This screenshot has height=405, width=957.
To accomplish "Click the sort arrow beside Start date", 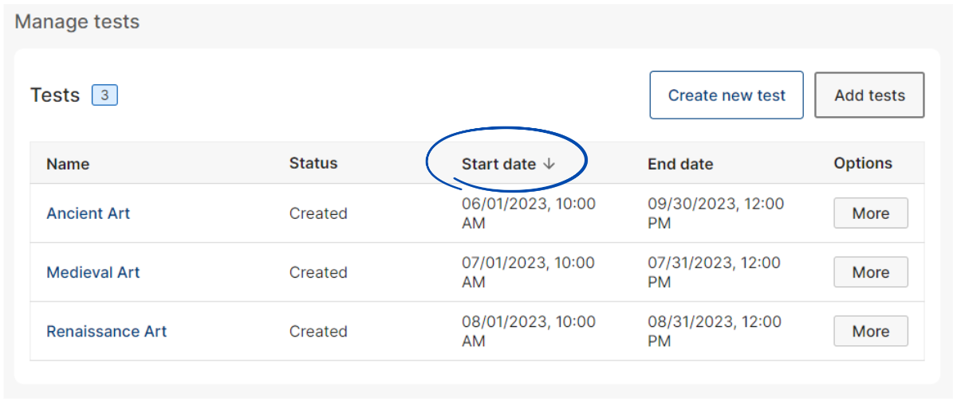I will [549, 164].
